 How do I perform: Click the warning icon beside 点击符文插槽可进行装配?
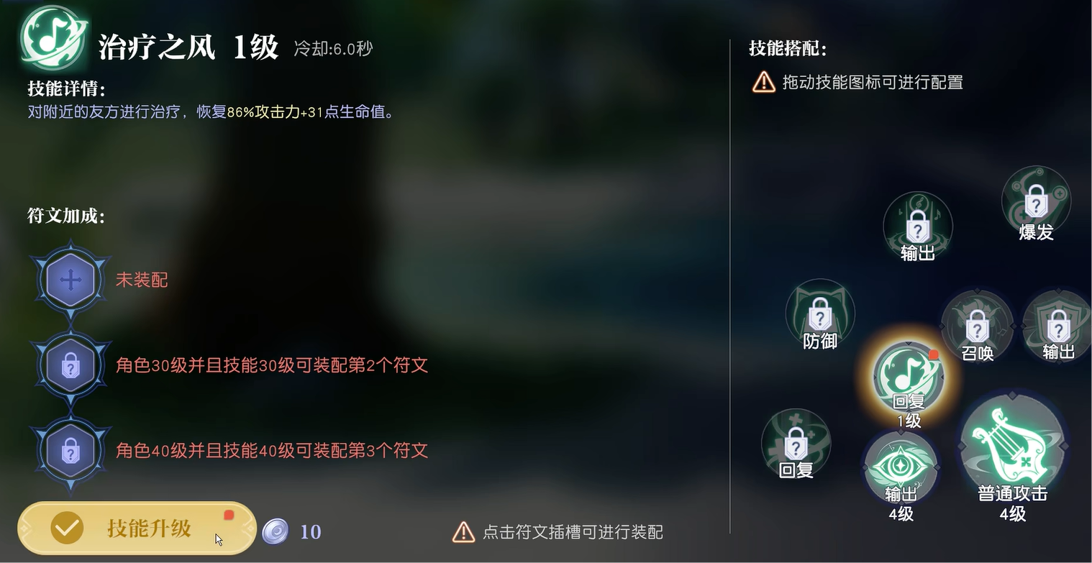(463, 532)
